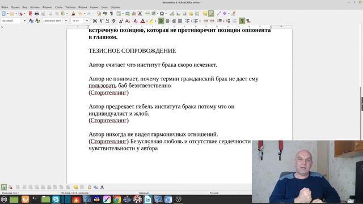Open the font size dropdown
363x204 pixels.
87,21
